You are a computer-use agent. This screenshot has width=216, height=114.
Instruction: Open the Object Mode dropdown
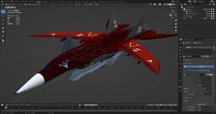(x=11, y=4)
